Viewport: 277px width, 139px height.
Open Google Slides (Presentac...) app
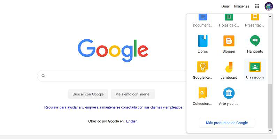[255, 21]
